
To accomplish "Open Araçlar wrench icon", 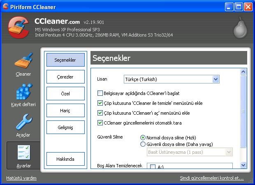I will tap(23, 123).
